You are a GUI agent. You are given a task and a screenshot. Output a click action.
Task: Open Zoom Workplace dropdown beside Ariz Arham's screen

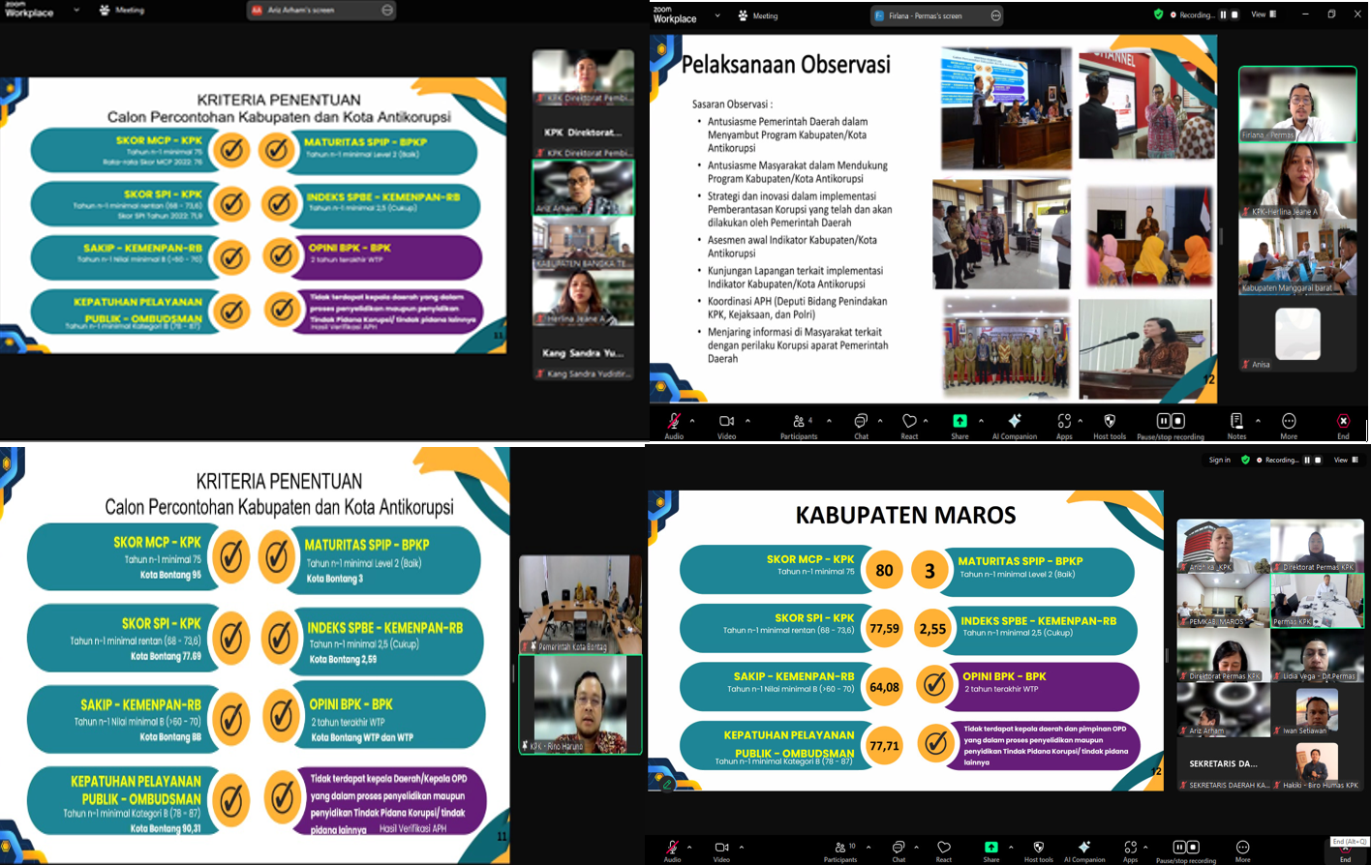(x=77, y=11)
